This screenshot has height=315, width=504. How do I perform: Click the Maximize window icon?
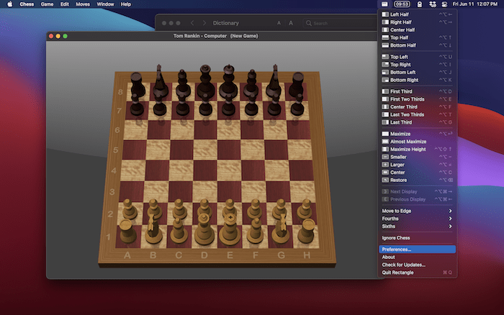coord(385,133)
